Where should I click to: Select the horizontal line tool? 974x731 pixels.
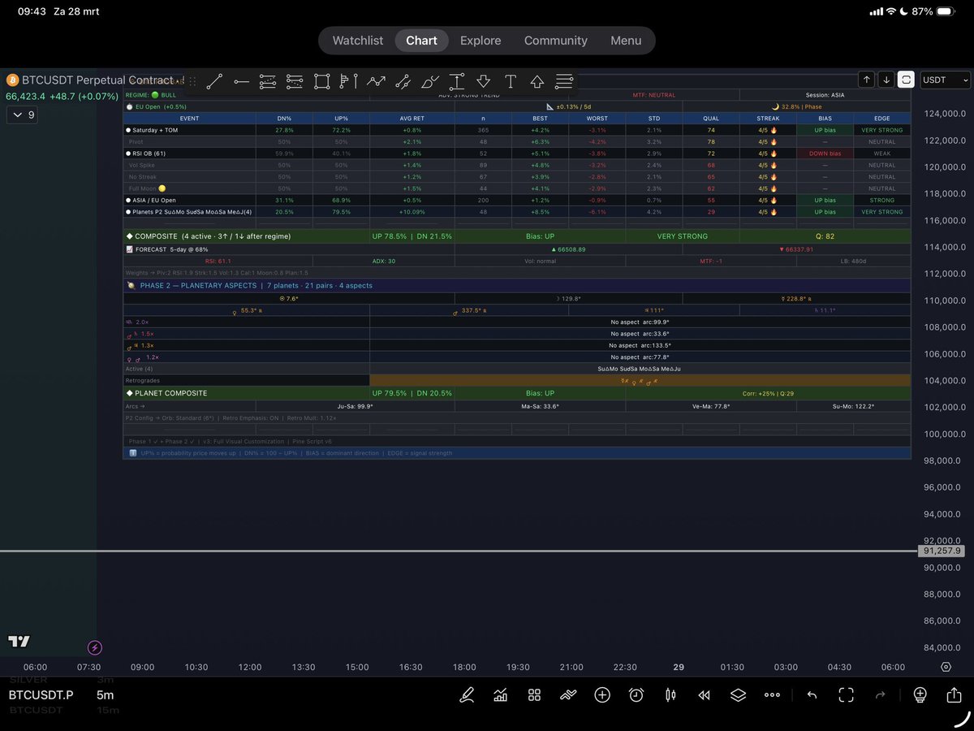241,81
